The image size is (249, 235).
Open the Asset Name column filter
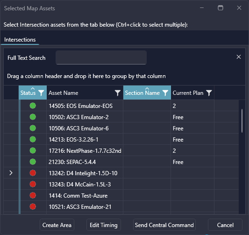point(118,93)
